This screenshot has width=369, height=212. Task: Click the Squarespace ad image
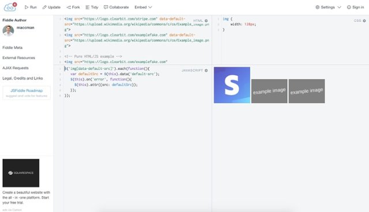(x=21, y=173)
